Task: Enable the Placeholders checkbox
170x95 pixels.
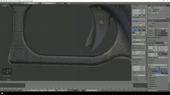Action: pos(149,69)
